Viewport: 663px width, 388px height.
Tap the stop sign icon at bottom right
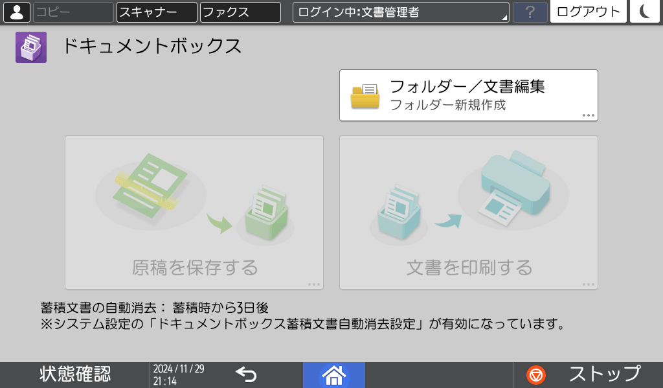535,374
